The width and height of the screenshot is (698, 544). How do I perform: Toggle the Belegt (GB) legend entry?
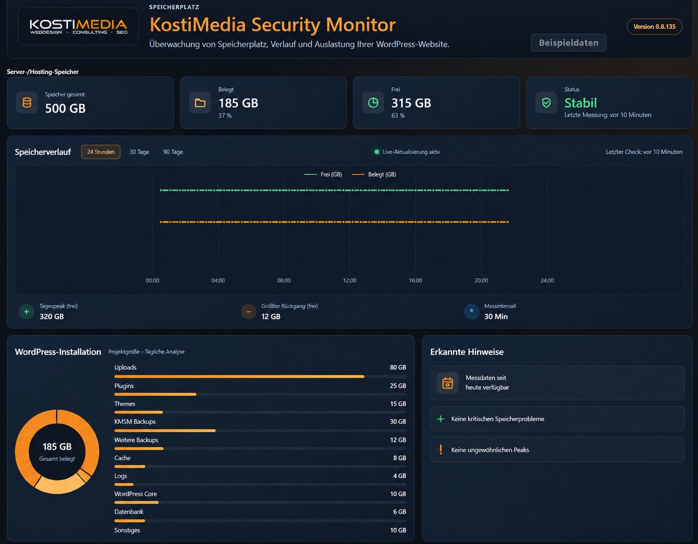click(374, 174)
